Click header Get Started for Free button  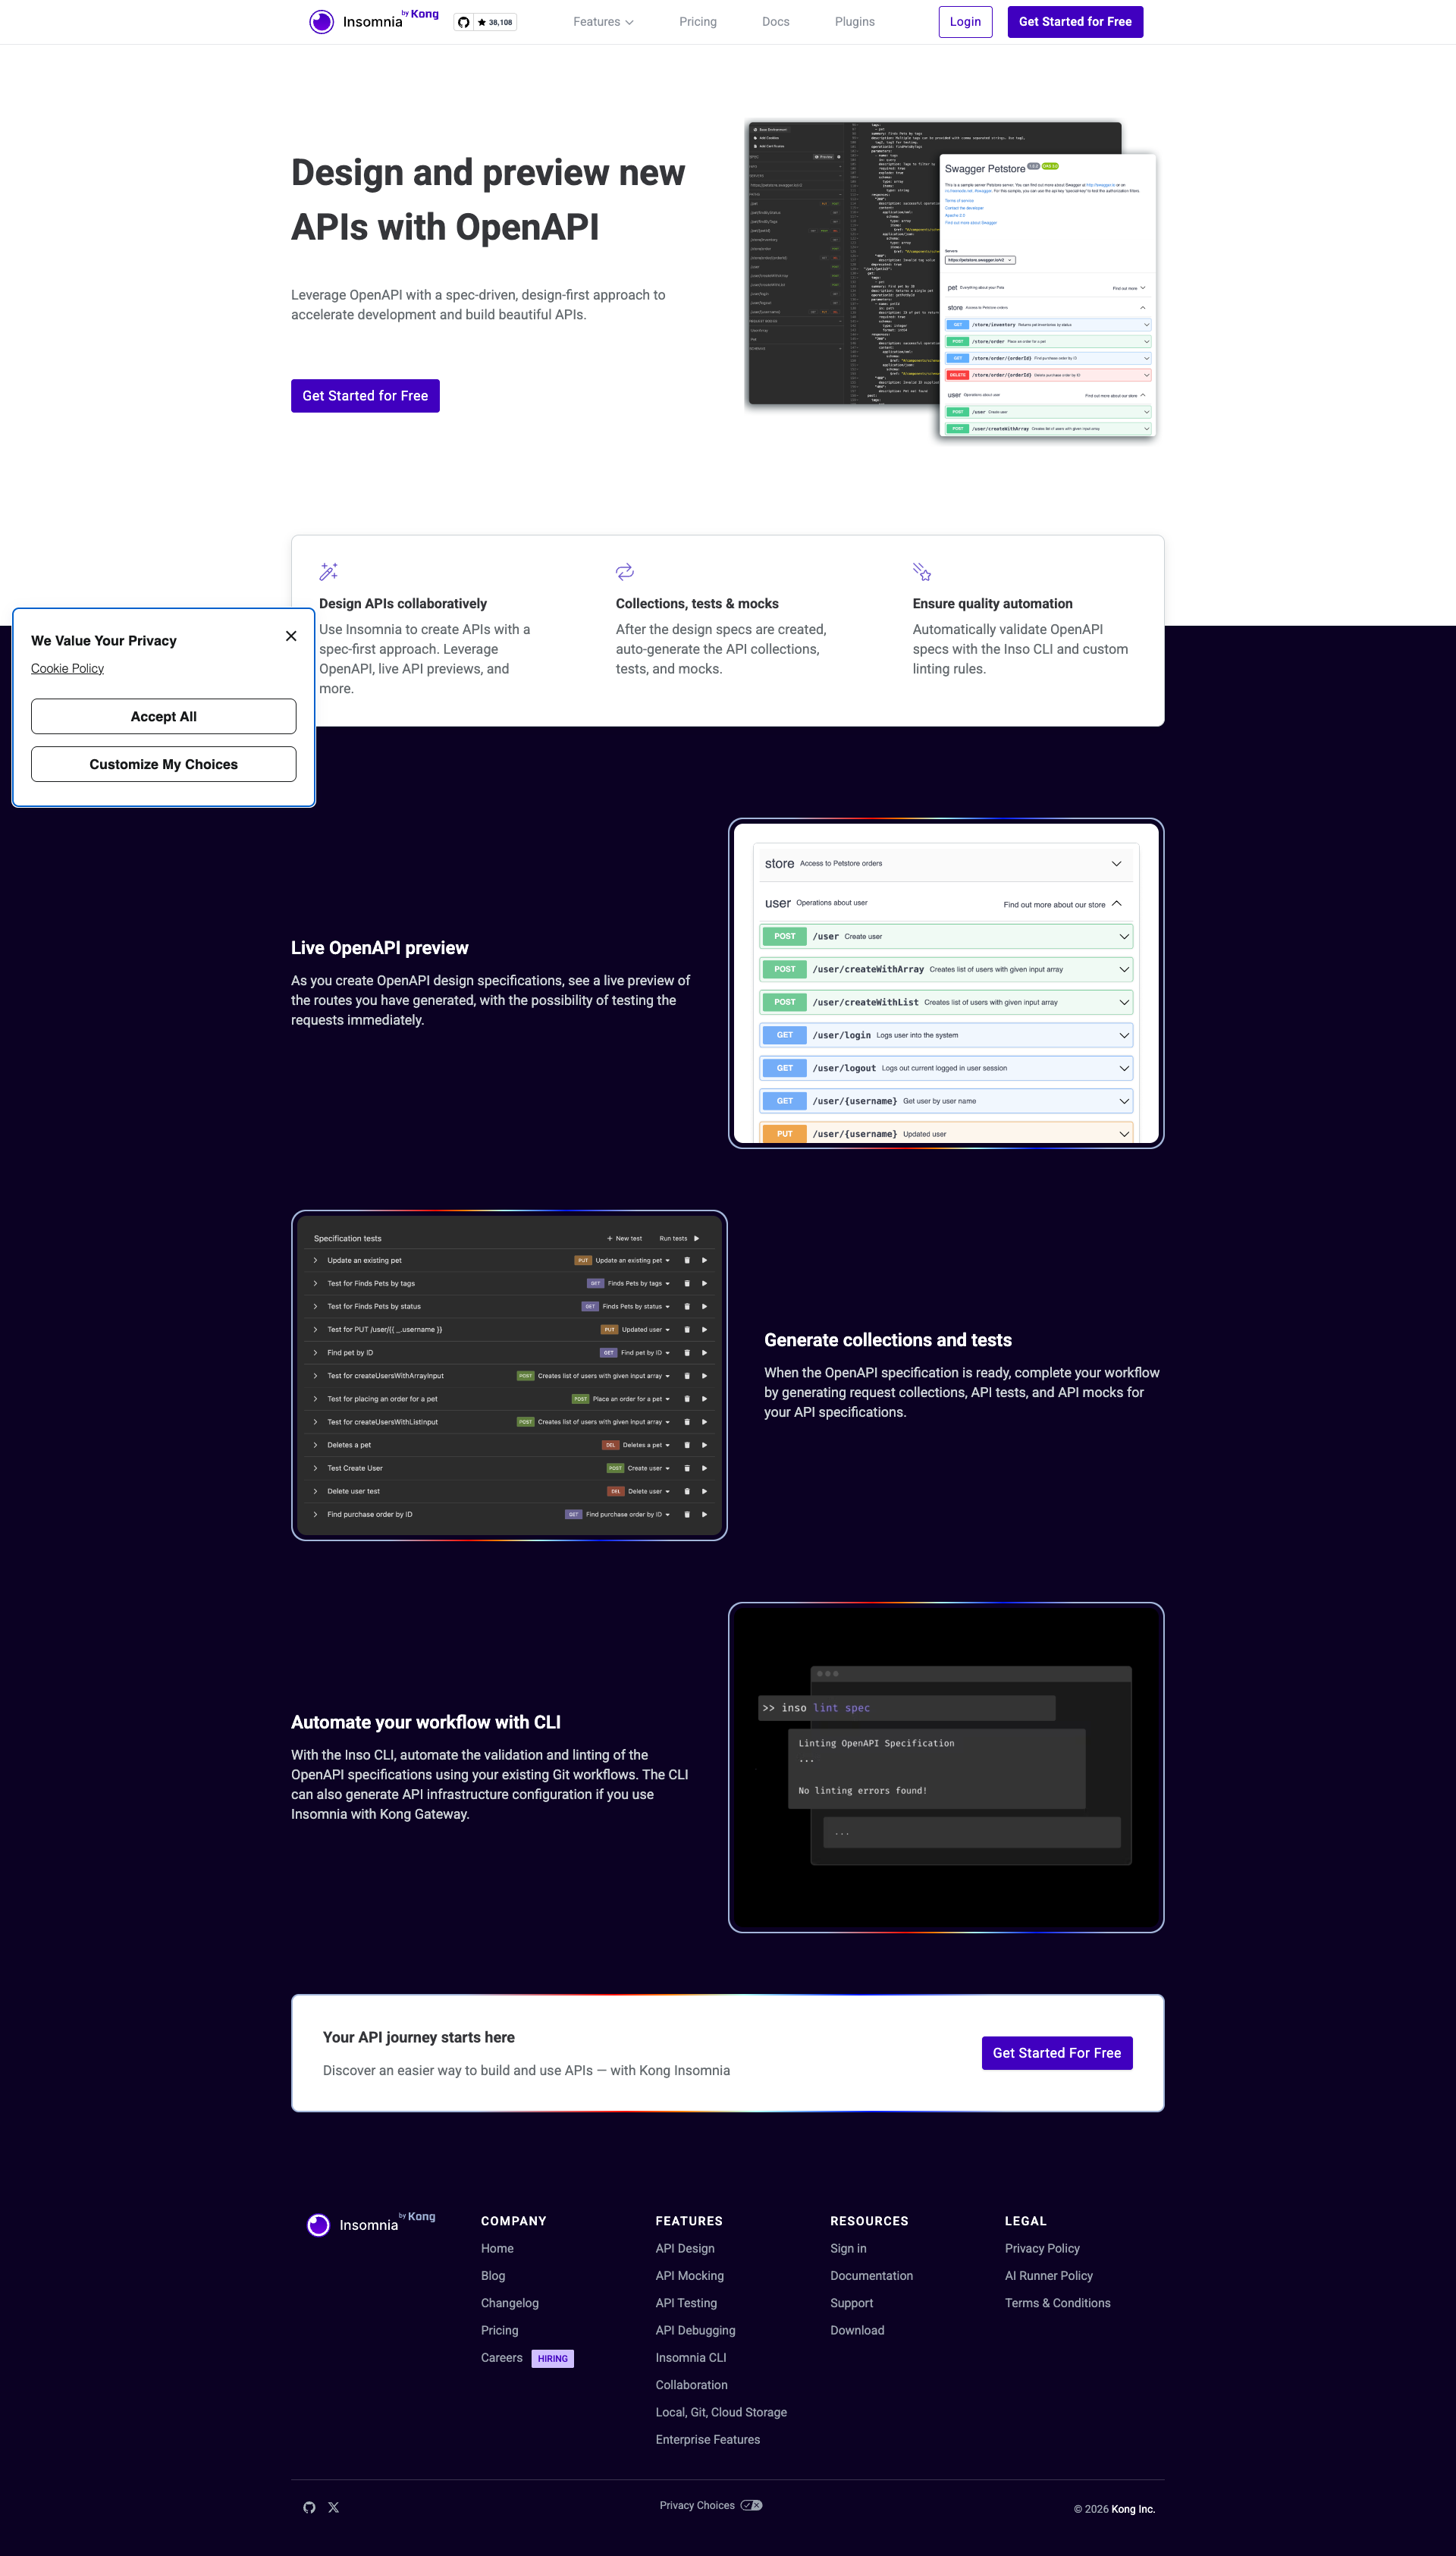(1075, 22)
